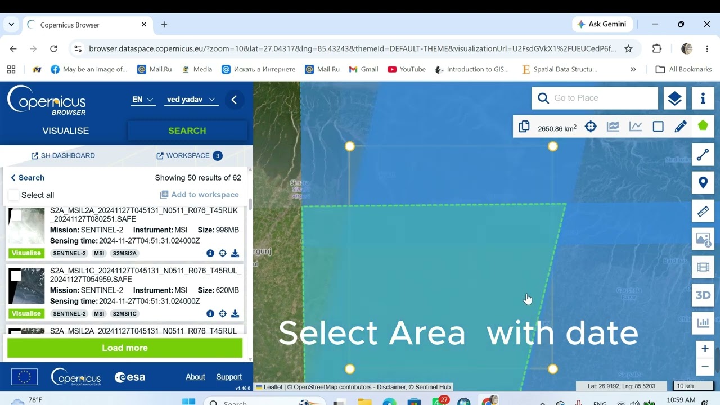Bookmark this page with the star icon
The image size is (720, 405).
628,49
